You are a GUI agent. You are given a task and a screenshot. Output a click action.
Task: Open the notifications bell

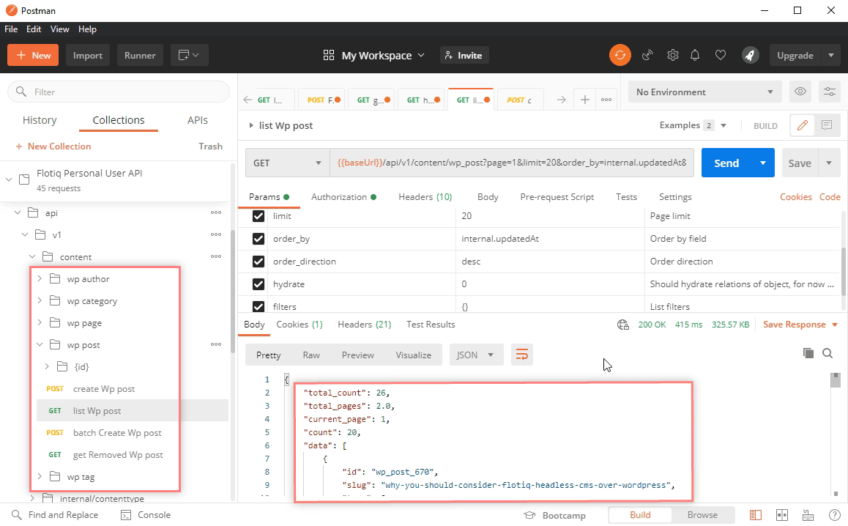[695, 55]
